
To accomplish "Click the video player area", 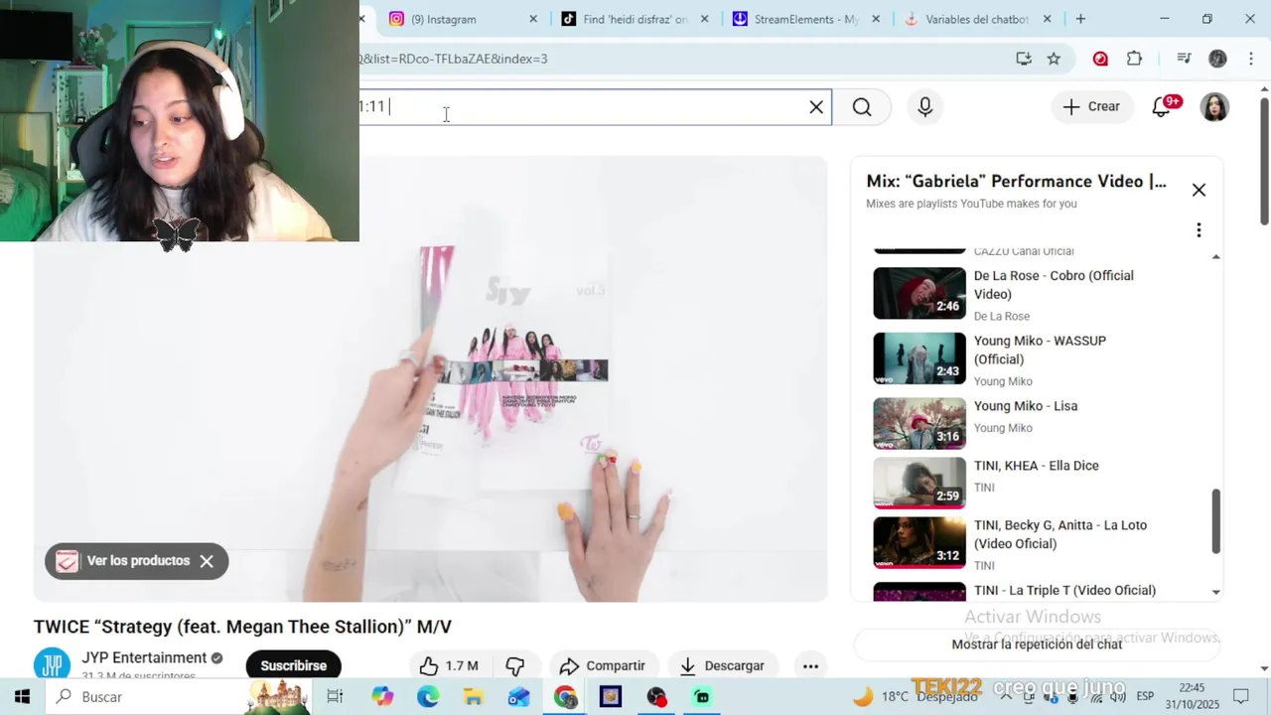I will click(430, 378).
